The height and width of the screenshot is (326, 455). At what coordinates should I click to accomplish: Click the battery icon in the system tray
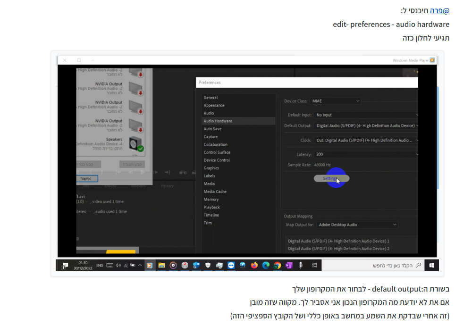coord(133,265)
